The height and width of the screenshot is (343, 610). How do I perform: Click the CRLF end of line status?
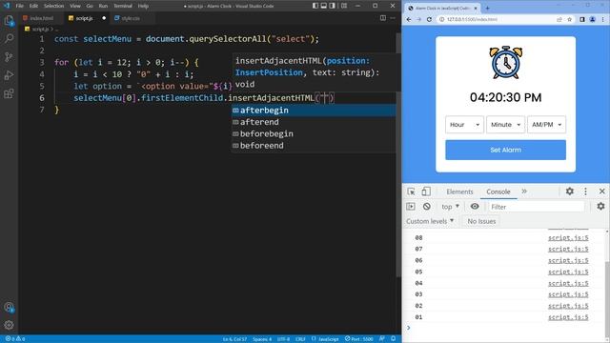[300, 339]
